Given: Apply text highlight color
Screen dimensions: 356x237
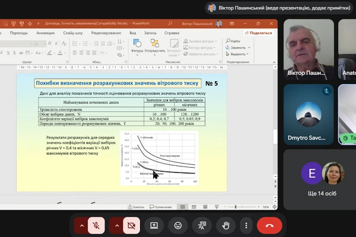Looking at the screenshot, I should (x=49, y=53).
